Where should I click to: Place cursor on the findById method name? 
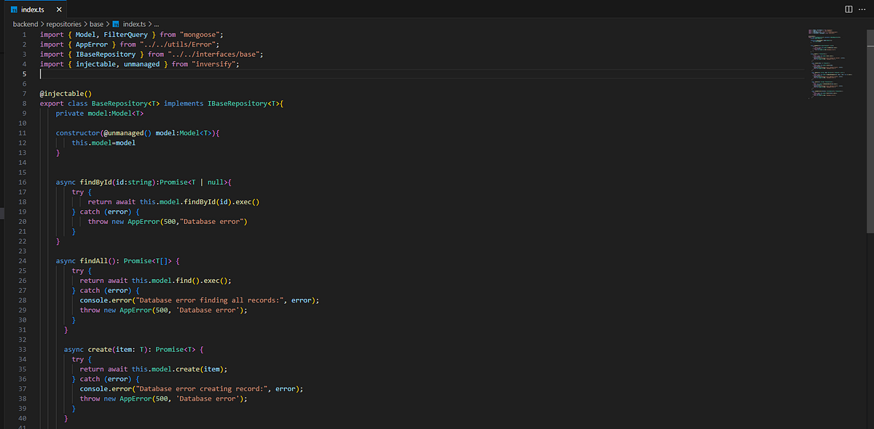96,182
